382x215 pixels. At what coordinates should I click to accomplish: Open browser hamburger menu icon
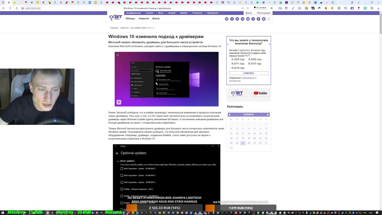click(359, 3)
